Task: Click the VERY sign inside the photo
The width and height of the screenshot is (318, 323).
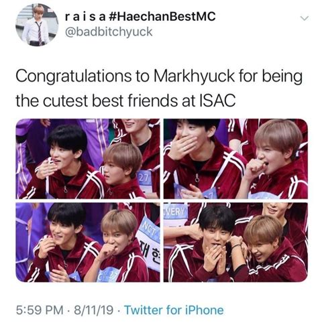Action: tap(175, 212)
